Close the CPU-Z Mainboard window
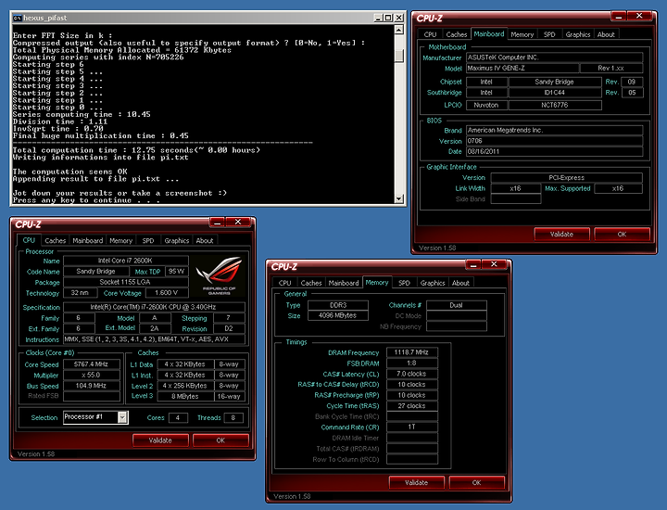667x510 pixels. (639, 16)
